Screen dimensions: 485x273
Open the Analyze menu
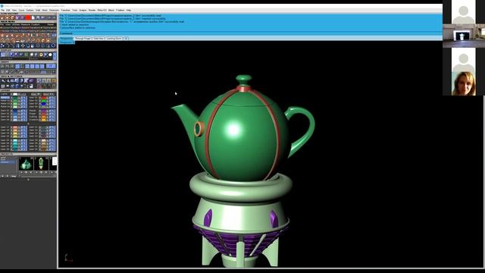tap(83, 10)
